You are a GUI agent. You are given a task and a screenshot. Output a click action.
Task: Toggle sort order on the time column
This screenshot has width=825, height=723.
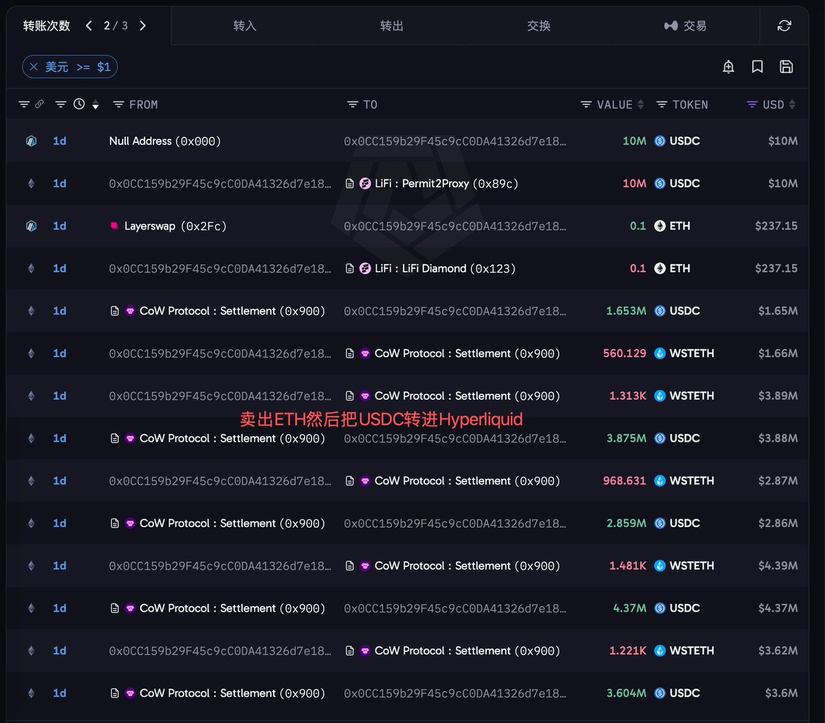[96, 105]
